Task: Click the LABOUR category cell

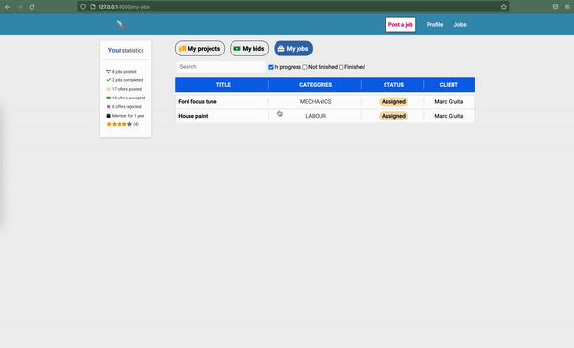Action: pos(316,116)
